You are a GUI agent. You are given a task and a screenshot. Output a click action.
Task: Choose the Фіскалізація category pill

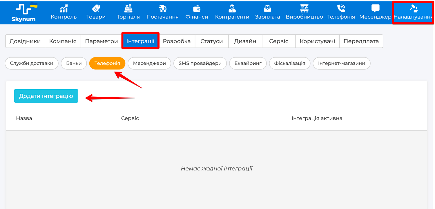click(x=290, y=63)
